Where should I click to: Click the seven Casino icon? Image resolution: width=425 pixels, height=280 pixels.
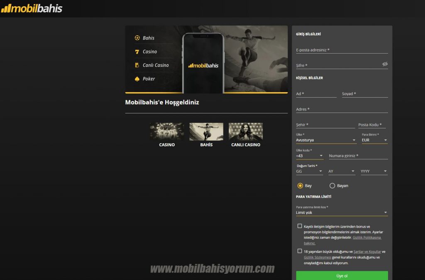pos(137,52)
